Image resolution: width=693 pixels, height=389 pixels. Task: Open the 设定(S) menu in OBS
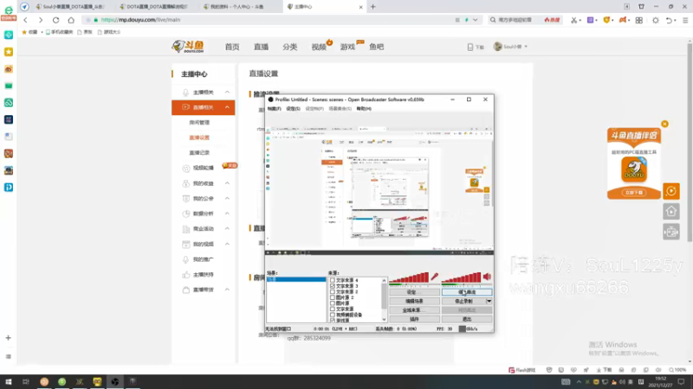(x=293, y=109)
